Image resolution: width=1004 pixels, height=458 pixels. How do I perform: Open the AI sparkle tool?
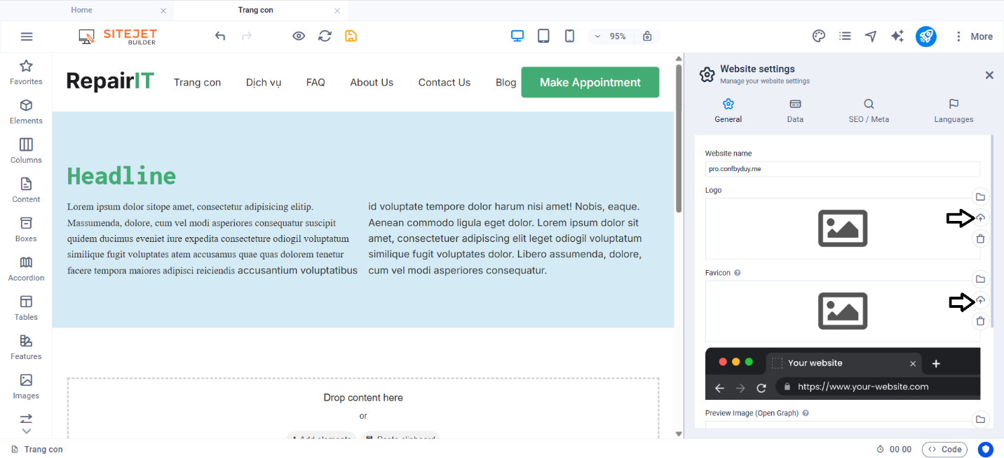point(897,36)
